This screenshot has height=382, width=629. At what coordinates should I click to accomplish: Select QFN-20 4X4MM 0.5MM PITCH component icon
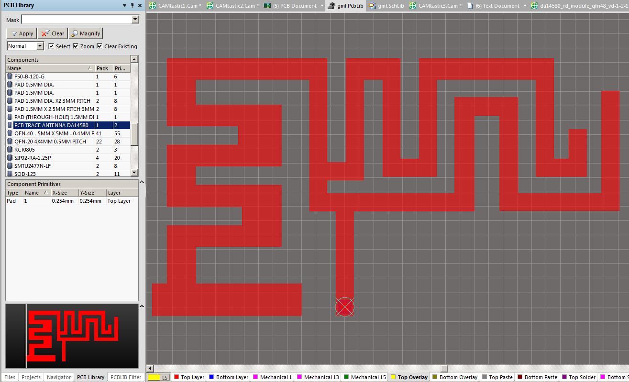[x=10, y=142]
